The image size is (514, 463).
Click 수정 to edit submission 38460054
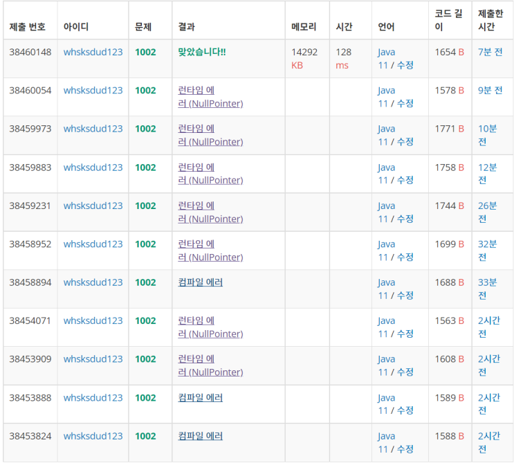pos(405,104)
